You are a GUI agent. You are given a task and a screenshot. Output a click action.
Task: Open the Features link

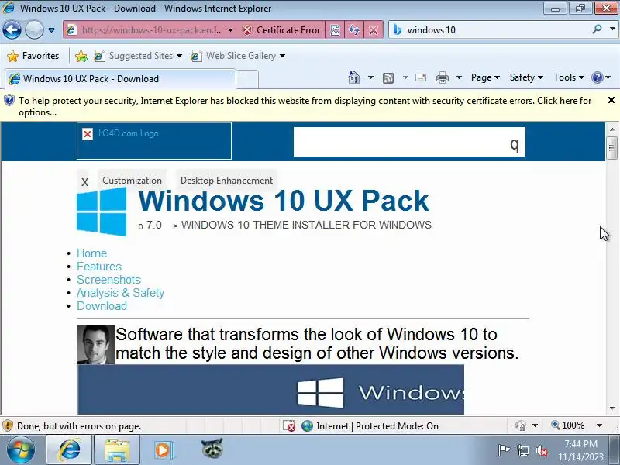[99, 267]
